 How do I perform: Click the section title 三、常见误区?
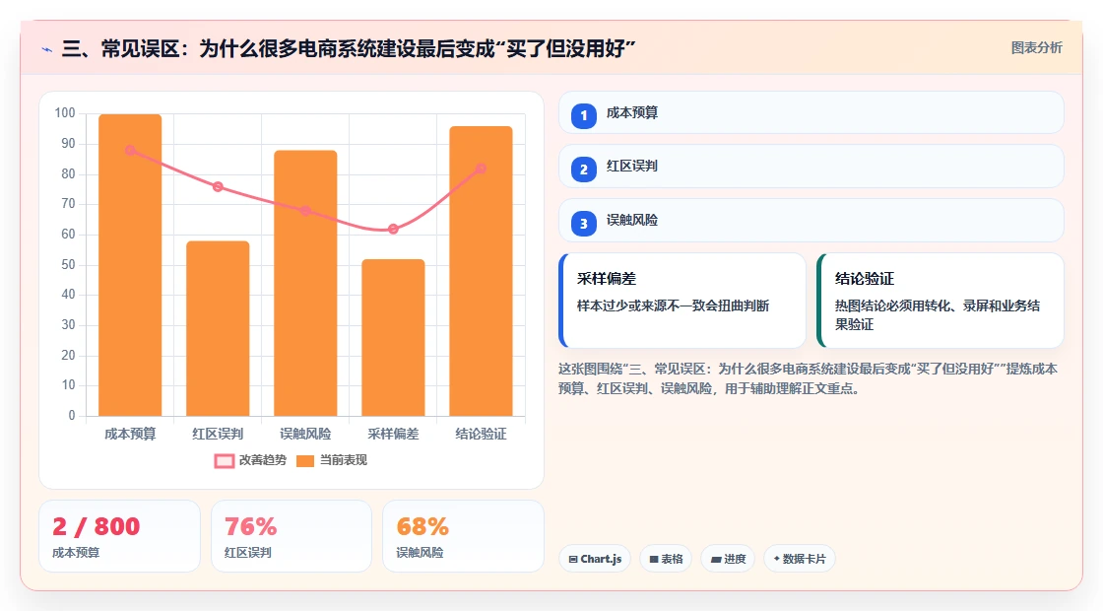click(349, 48)
